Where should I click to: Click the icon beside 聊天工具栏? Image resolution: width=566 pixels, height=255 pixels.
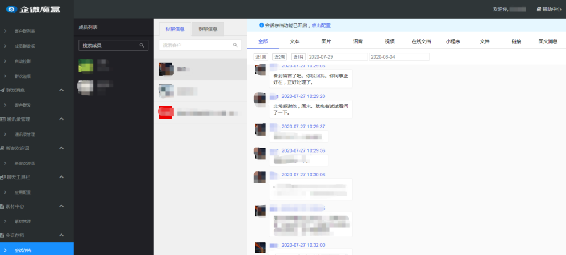3,177
